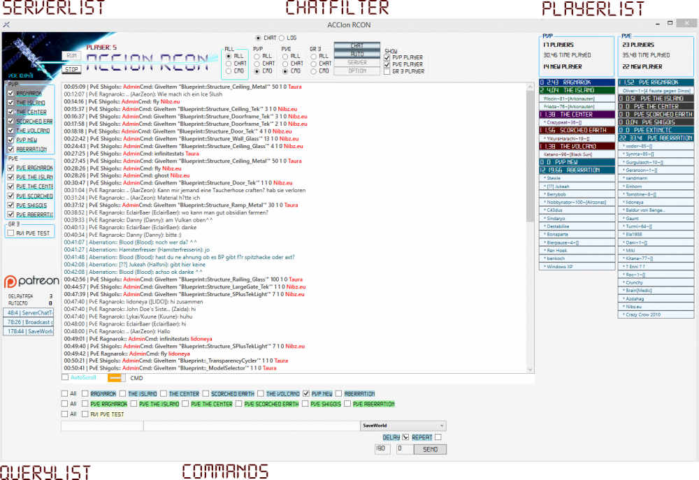Select ALL radio in the GR 3 group
Screen dimensions: 699x480
pyautogui.click(x=314, y=56)
